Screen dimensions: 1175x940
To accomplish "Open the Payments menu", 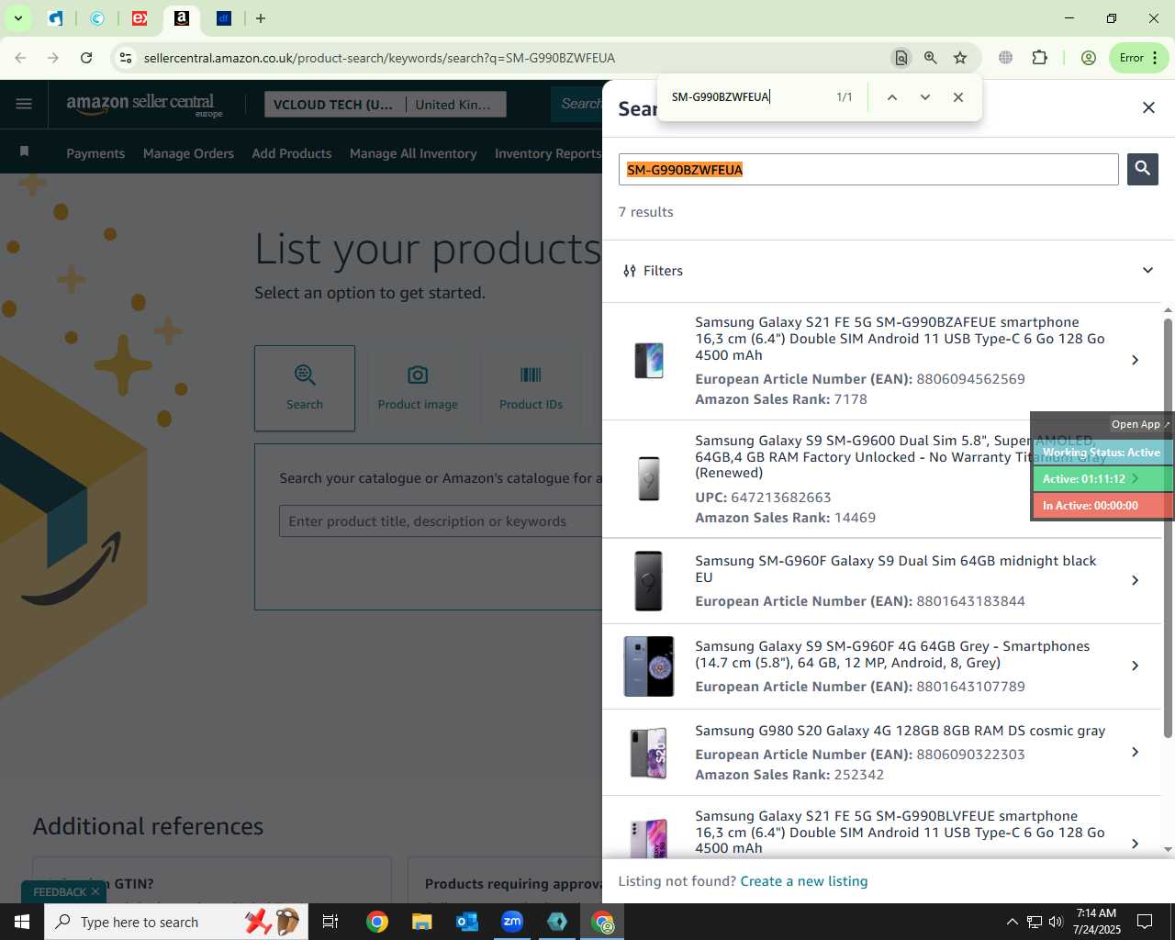I will 95,153.
